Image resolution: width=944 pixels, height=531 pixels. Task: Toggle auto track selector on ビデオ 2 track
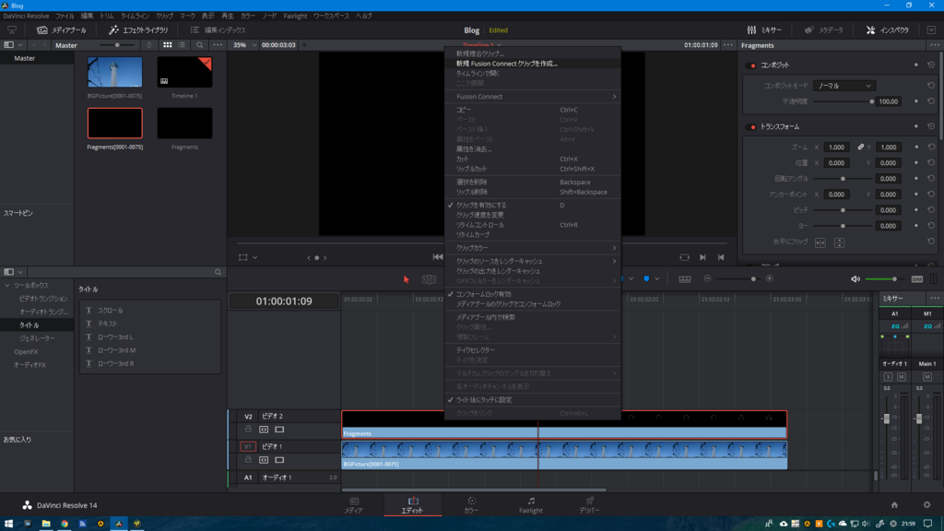coord(264,430)
